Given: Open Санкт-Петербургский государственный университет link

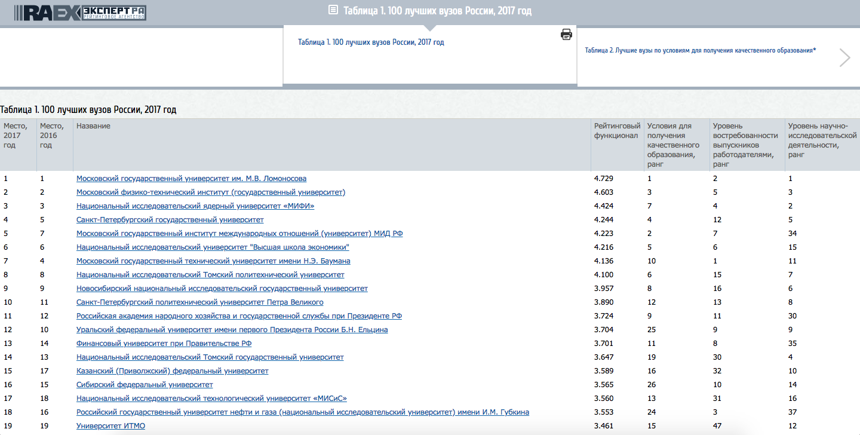Looking at the screenshot, I should coord(170,220).
